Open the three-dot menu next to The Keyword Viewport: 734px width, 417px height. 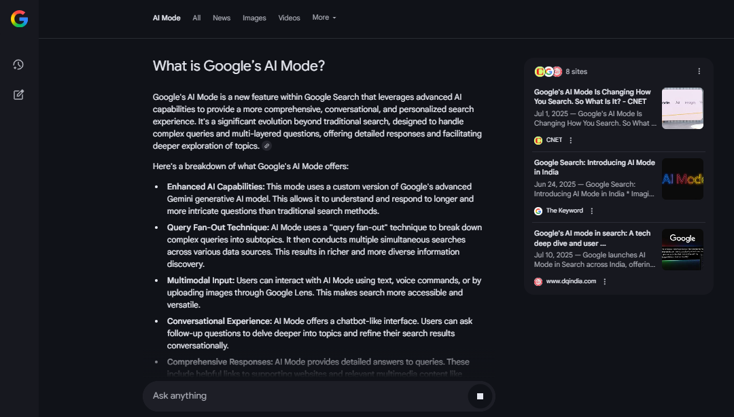pos(592,211)
